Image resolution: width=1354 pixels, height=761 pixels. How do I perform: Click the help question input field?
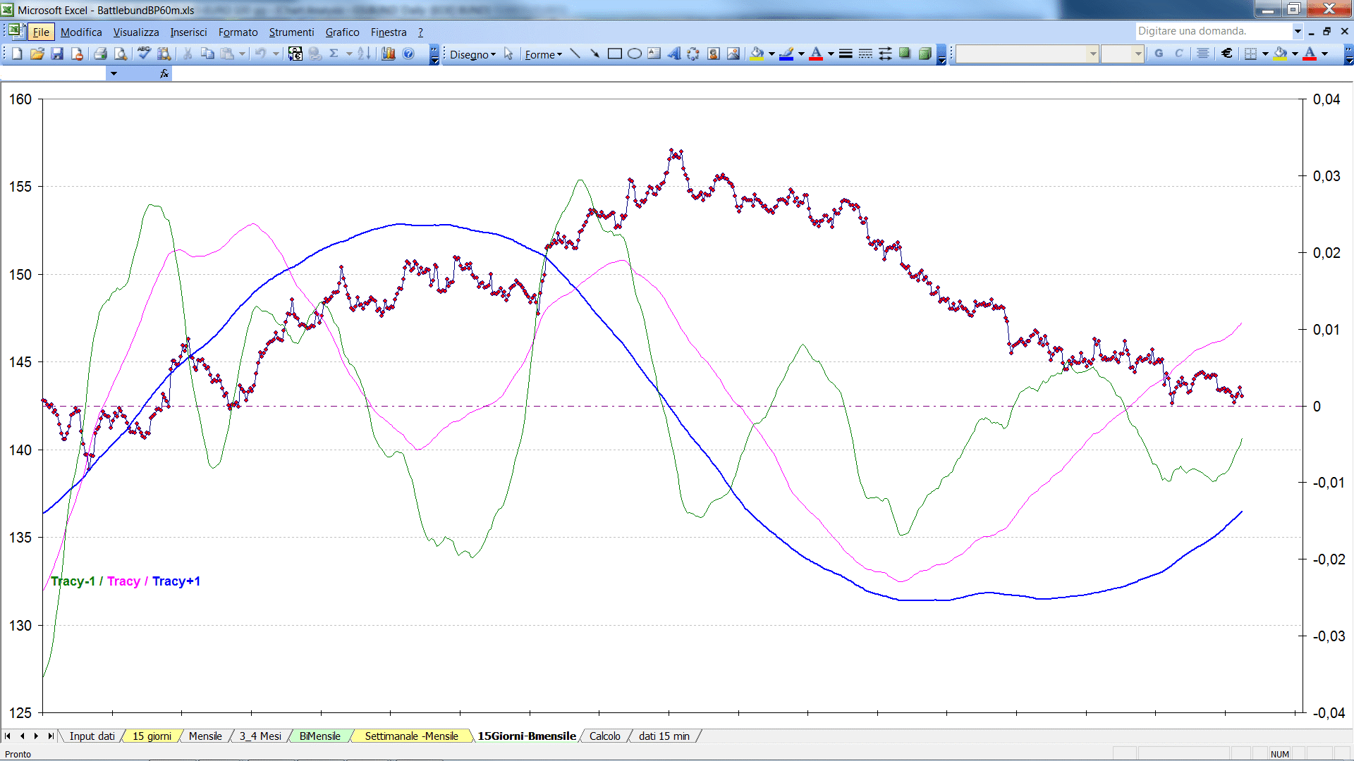pyautogui.click(x=1213, y=31)
